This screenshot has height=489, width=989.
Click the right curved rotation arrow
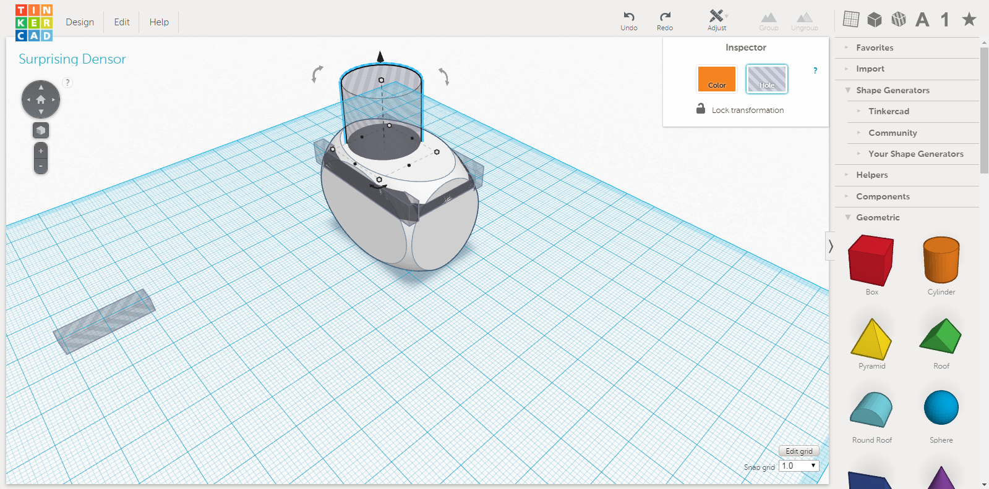[x=444, y=77]
